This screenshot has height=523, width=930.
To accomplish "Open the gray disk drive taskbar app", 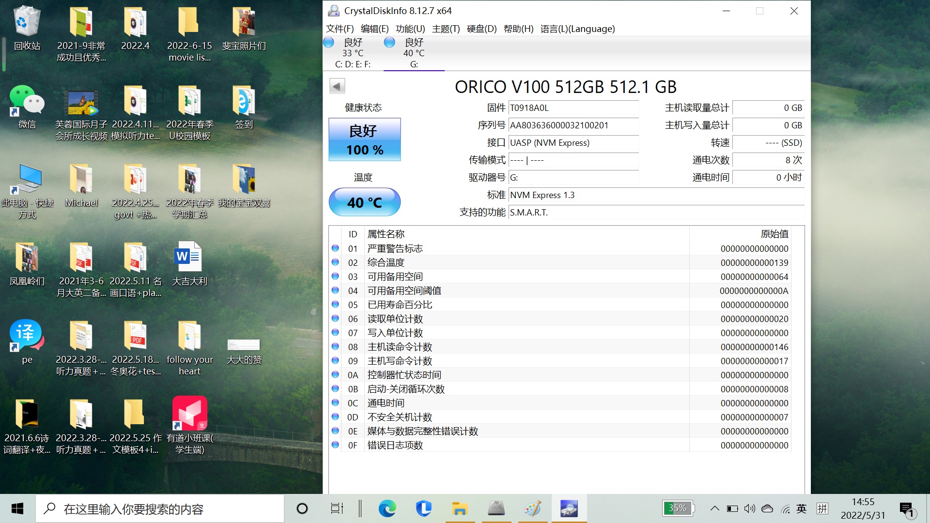I will (496, 508).
